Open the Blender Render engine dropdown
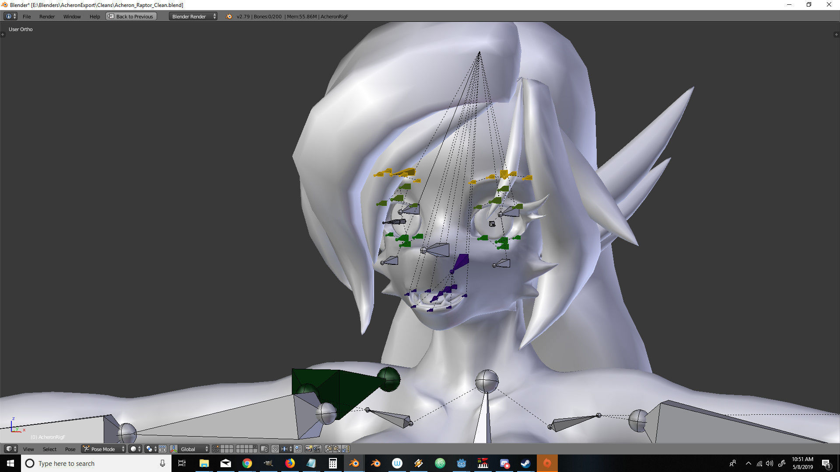The width and height of the screenshot is (840, 472). 193,16
